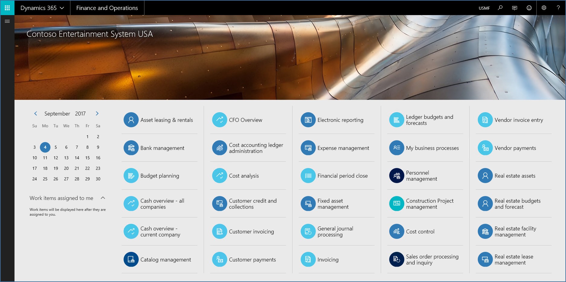Open Cash overview - current company workspace

pyautogui.click(x=159, y=231)
